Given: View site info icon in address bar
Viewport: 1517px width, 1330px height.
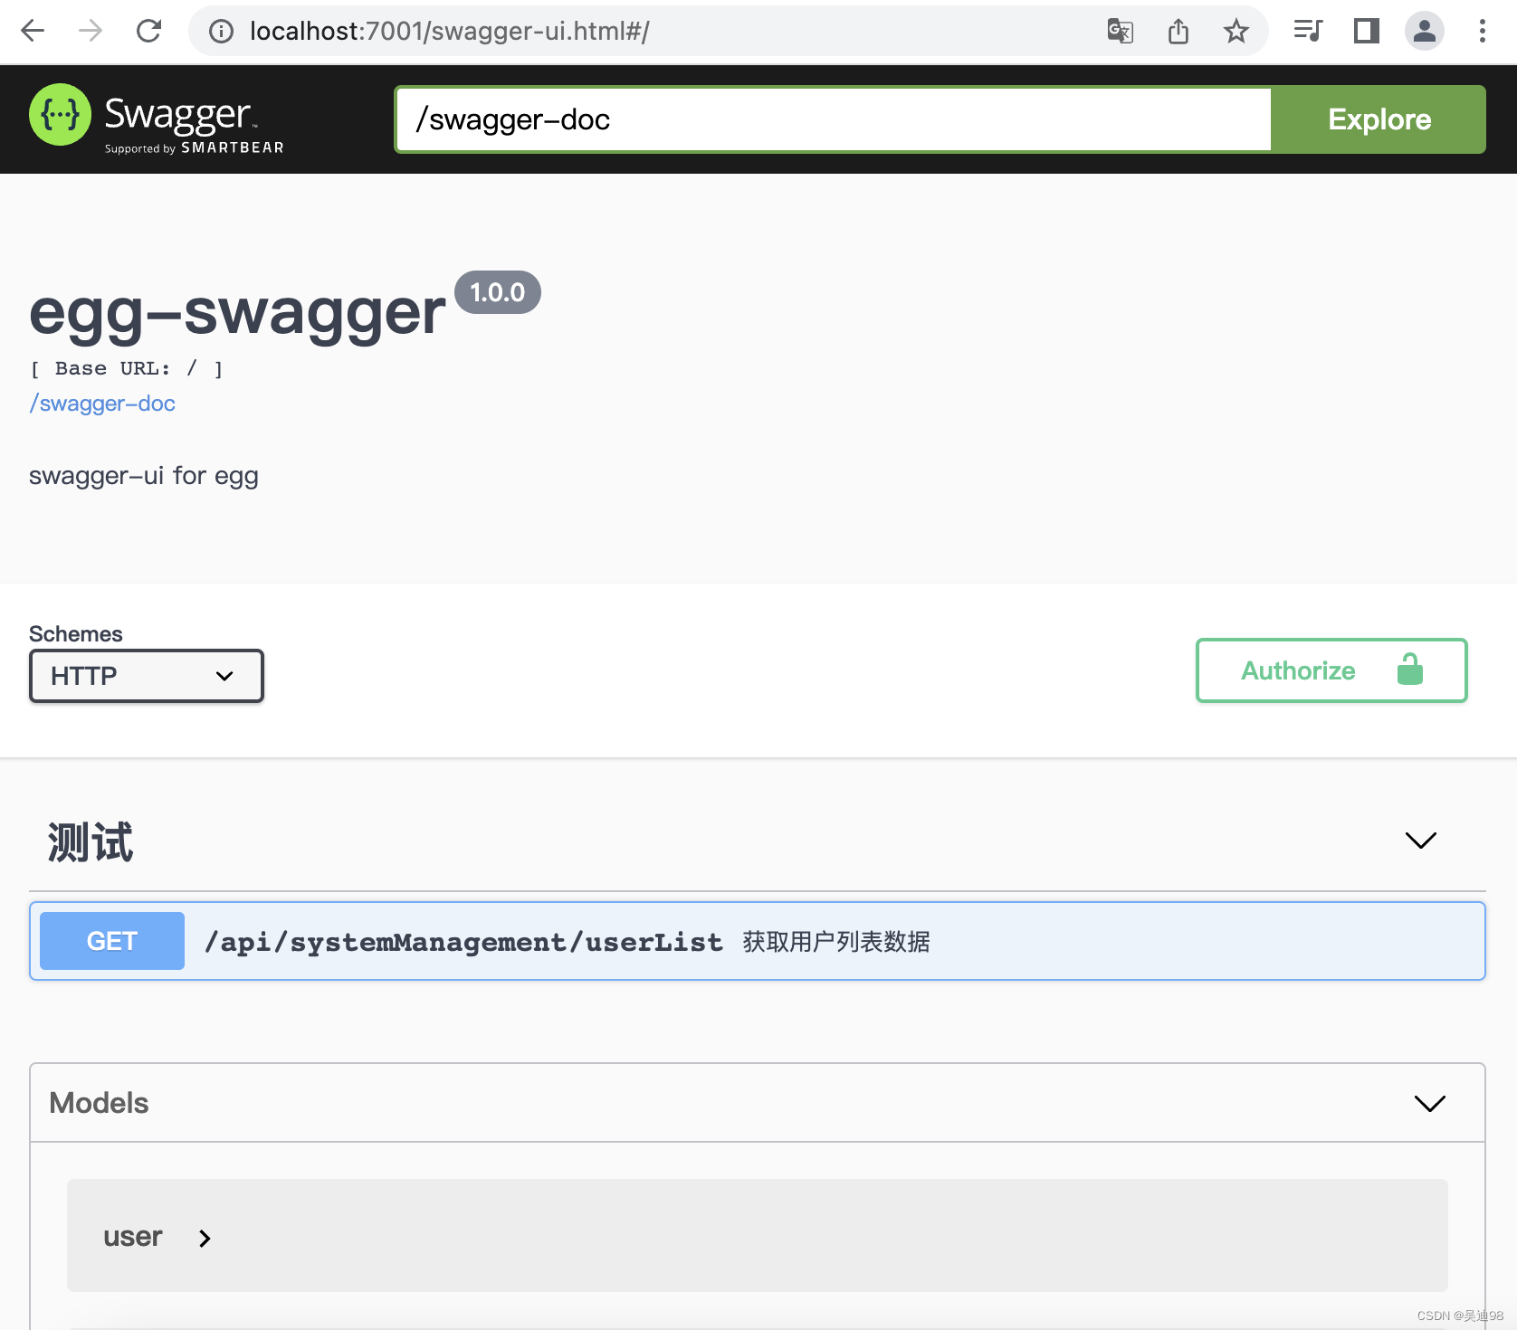Looking at the screenshot, I should click(221, 32).
